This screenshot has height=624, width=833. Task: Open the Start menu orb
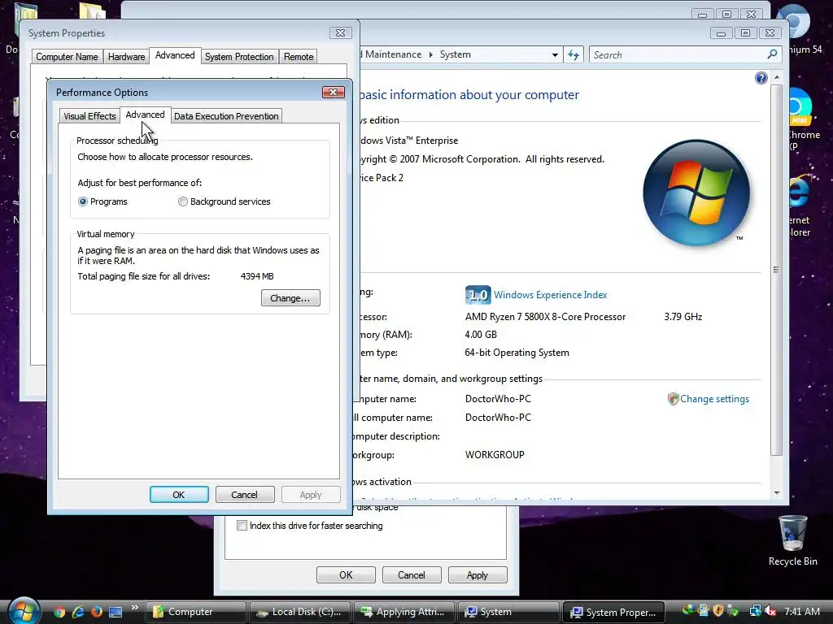[x=24, y=611]
